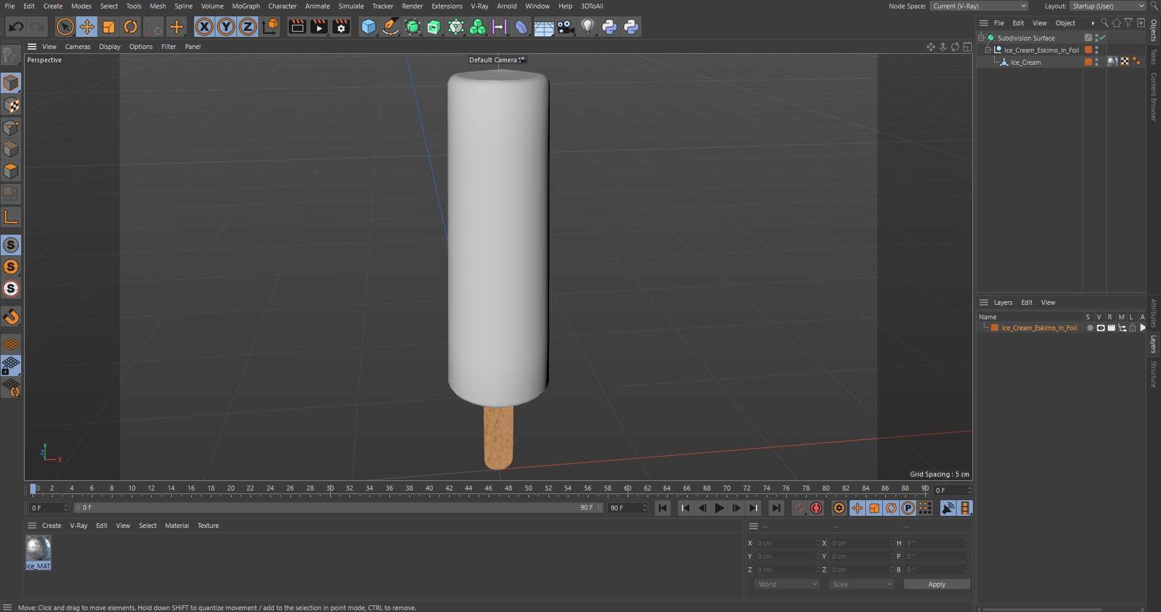Image resolution: width=1161 pixels, height=612 pixels.
Task: Toggle lock on Ice_Cream_Eskimo_in_Foil layer
Action: (x=1133, y=328)
